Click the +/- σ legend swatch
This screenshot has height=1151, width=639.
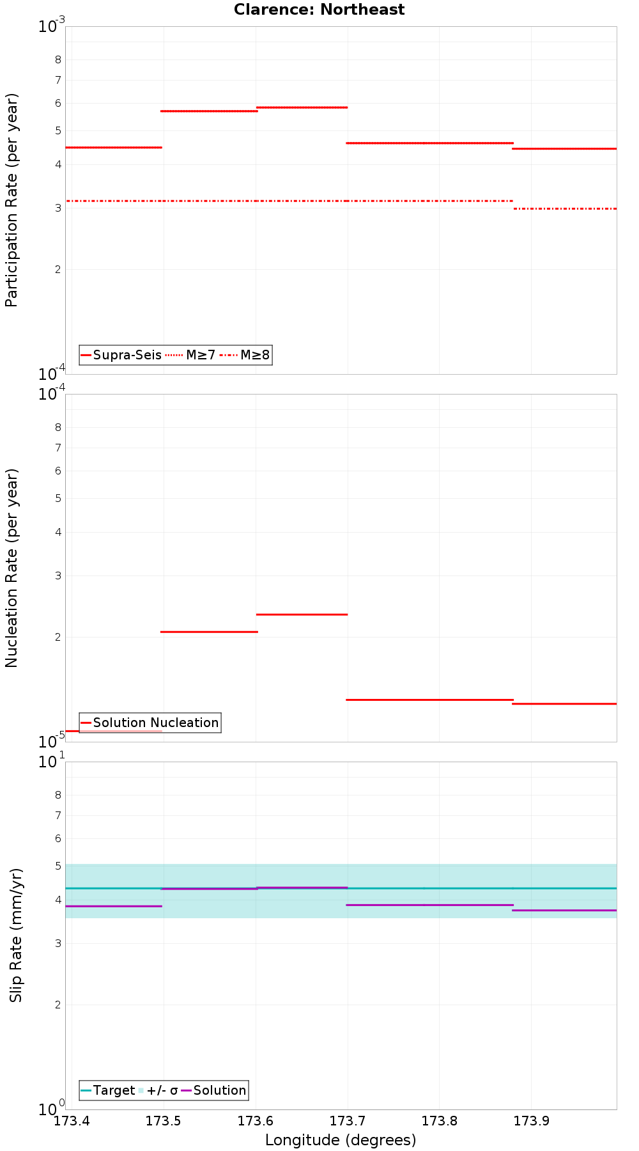(141, 1090)
